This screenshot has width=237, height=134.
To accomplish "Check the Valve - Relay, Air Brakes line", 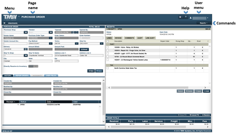I will coord(108,47).
